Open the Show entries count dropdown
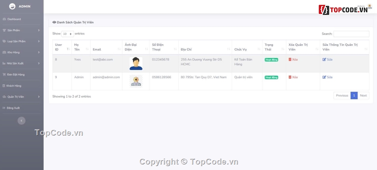This screenshot has height=170, width=377. click(x=67, y=34)
